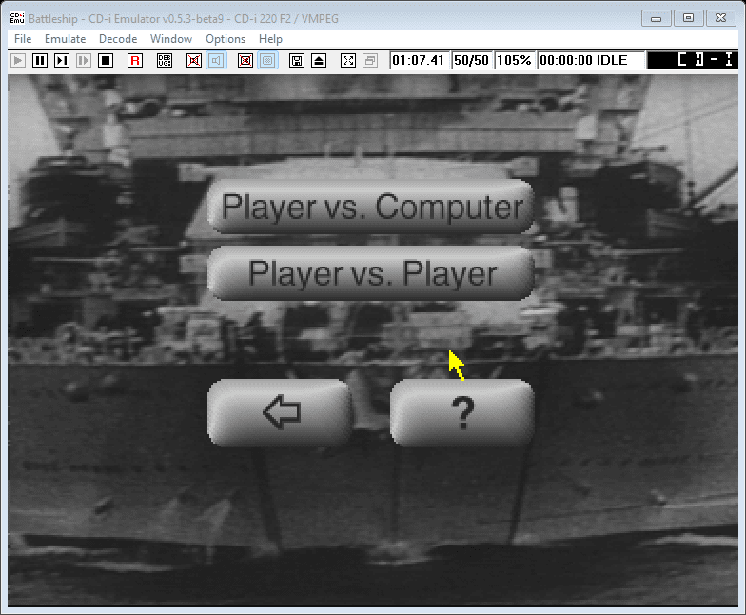The image size is (746, 615).
Task: Click the floppy disk save icon
Action: pos(297,60)
